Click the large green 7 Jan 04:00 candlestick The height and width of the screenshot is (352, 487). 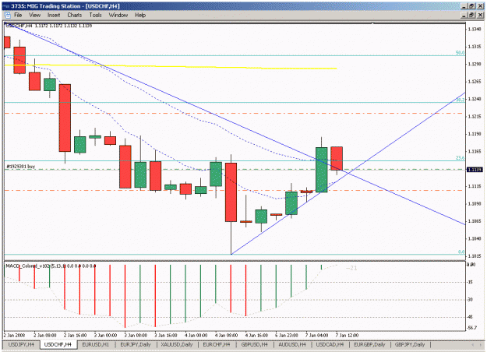322,170
